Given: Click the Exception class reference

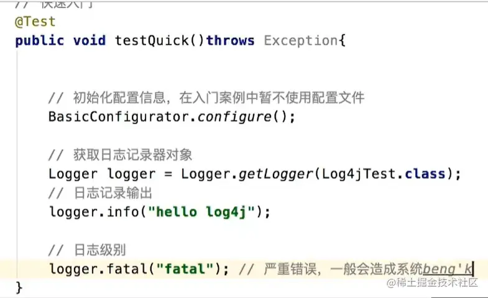Looking at the screenshot, I should 301,41.
